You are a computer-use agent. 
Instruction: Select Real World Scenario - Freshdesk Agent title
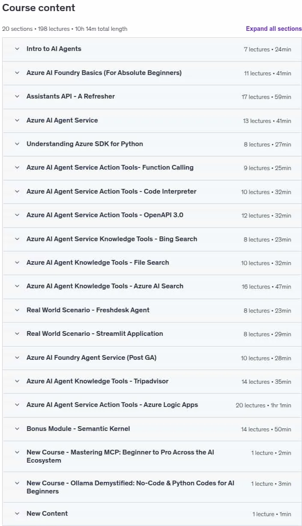point(88,310)
